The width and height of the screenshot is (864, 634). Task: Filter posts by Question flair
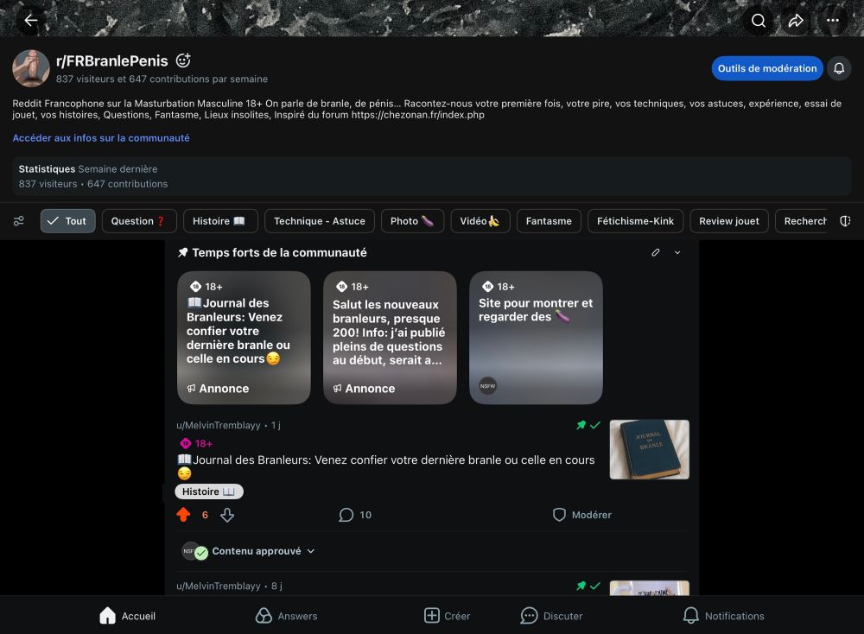(139, 221)
